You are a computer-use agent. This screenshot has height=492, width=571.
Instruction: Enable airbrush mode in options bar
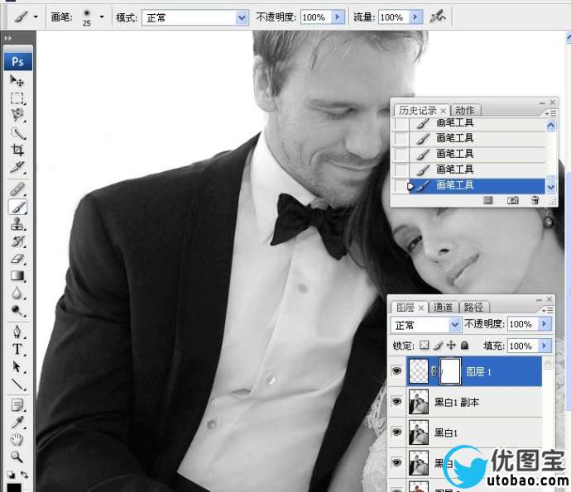(438, 17)
